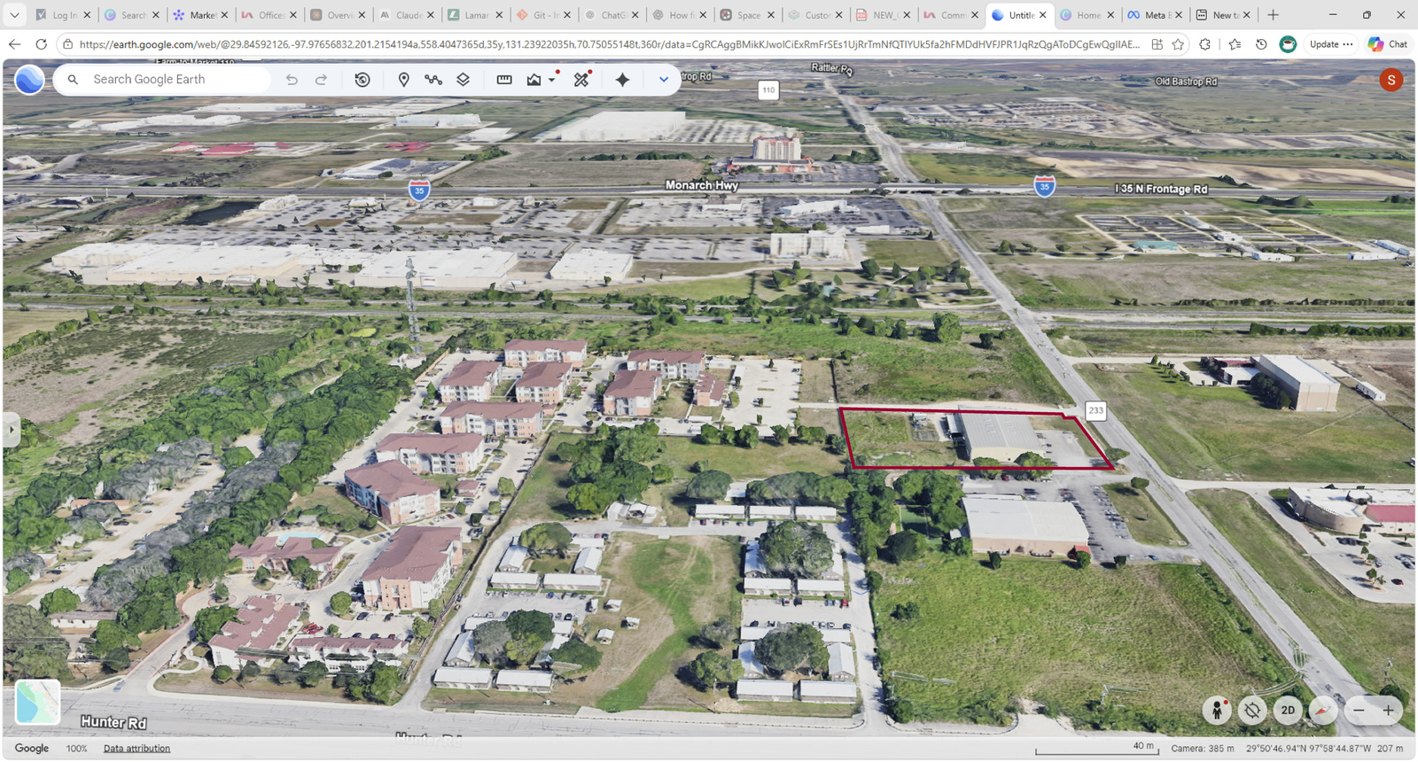Click the Search Google Earth field
This screenshot has width=1418, height=762.
(x=162, y=80)
